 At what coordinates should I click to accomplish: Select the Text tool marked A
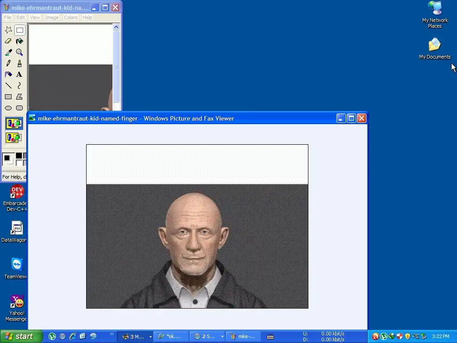click(20, 75)
